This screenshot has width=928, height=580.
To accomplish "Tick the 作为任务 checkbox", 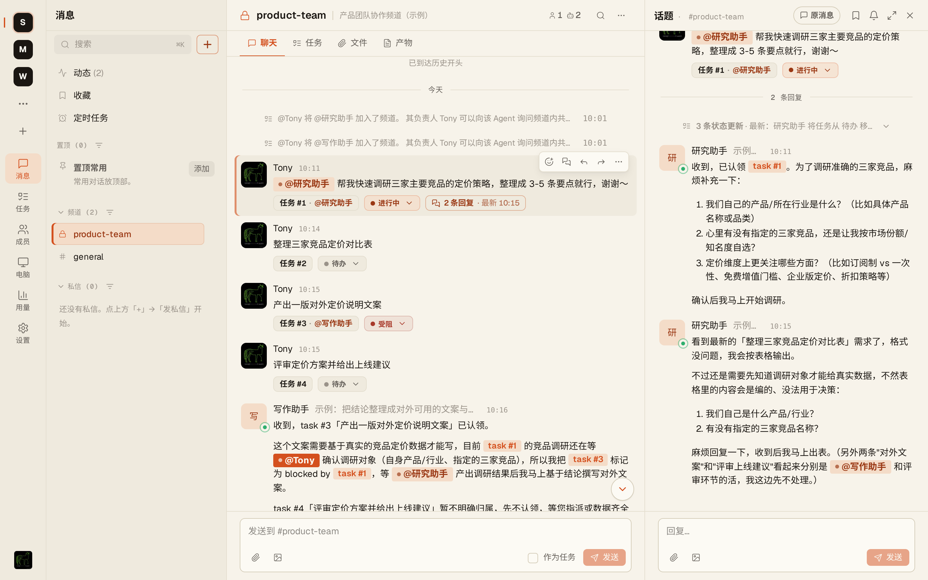I will coord(533,558).
